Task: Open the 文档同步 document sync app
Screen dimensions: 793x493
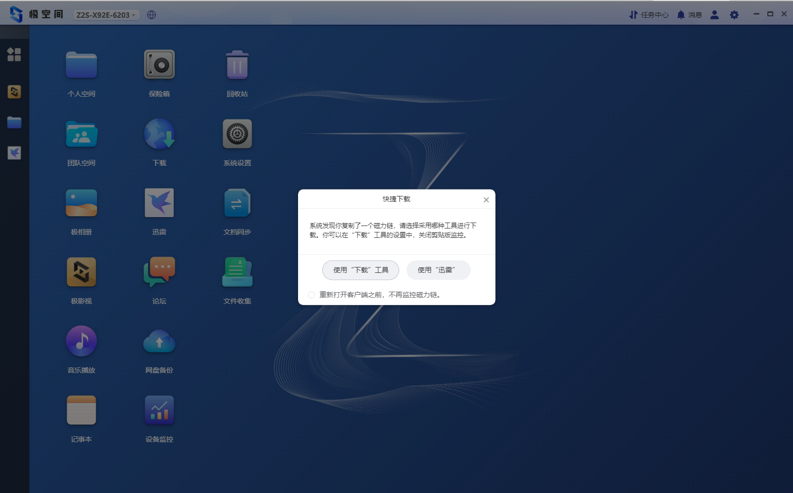Action: (x=237, y=203)
